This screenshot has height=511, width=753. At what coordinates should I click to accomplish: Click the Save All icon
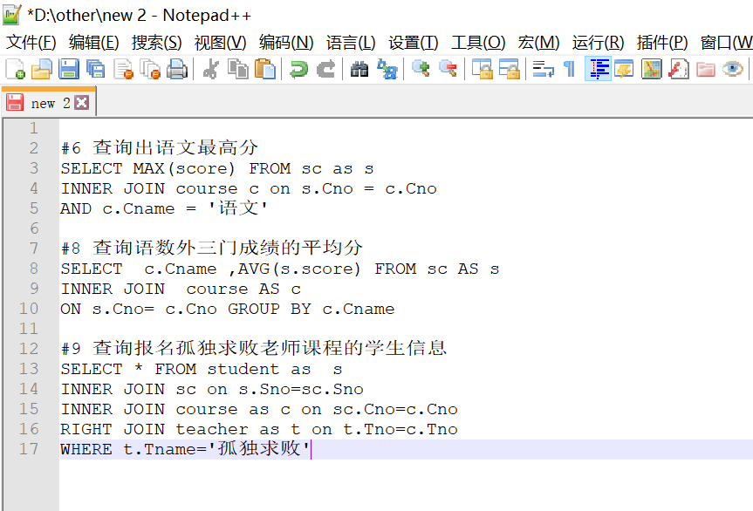click(95, 69)
